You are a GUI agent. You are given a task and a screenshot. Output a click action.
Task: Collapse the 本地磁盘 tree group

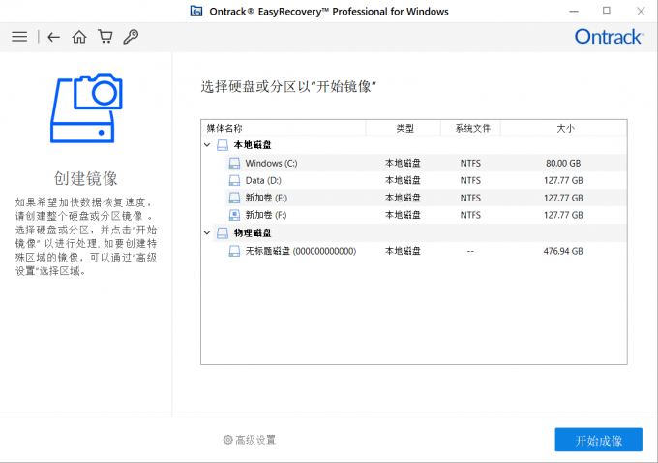[207, 145]
